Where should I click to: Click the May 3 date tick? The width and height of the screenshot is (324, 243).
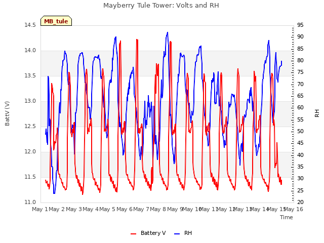(x=74, y=209)
